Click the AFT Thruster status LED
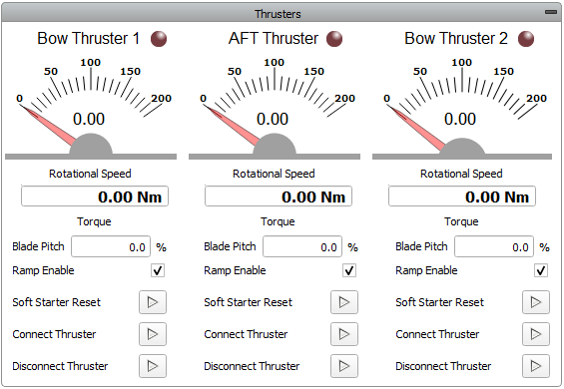Screen dimensions: 564x389 coord(334,39)
